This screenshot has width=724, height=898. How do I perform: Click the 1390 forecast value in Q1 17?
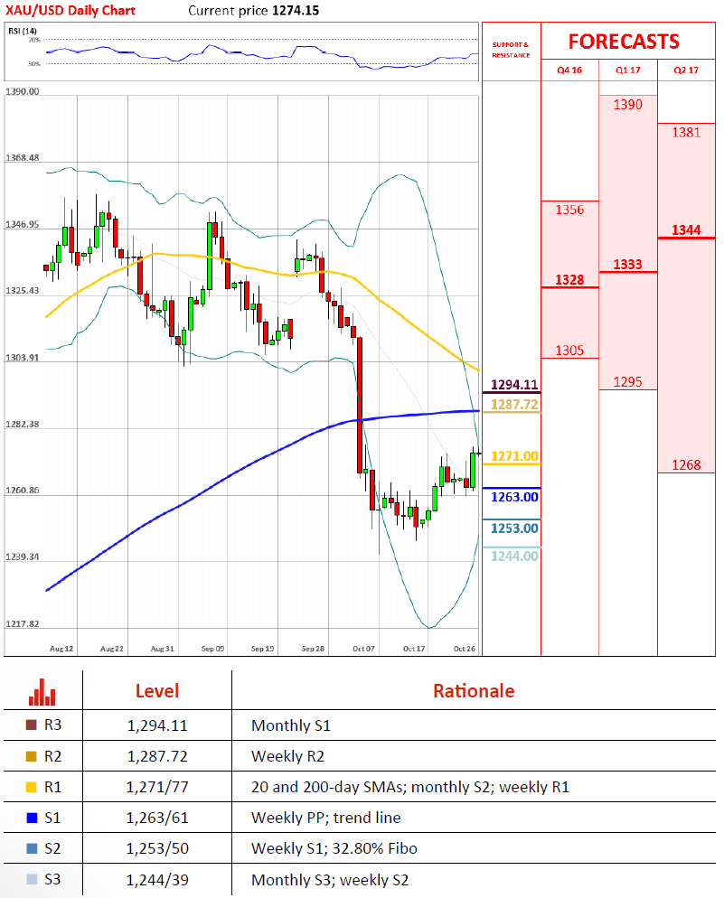[628, 105]
